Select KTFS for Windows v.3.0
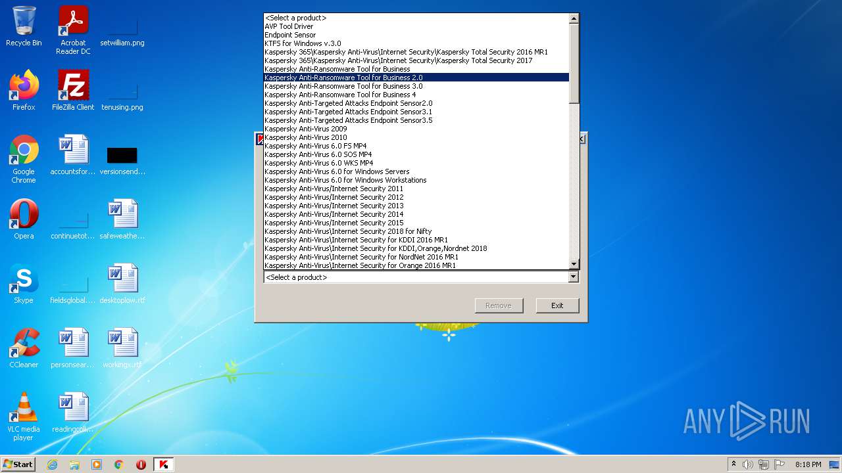842x473 pixels. click(416, 43)
